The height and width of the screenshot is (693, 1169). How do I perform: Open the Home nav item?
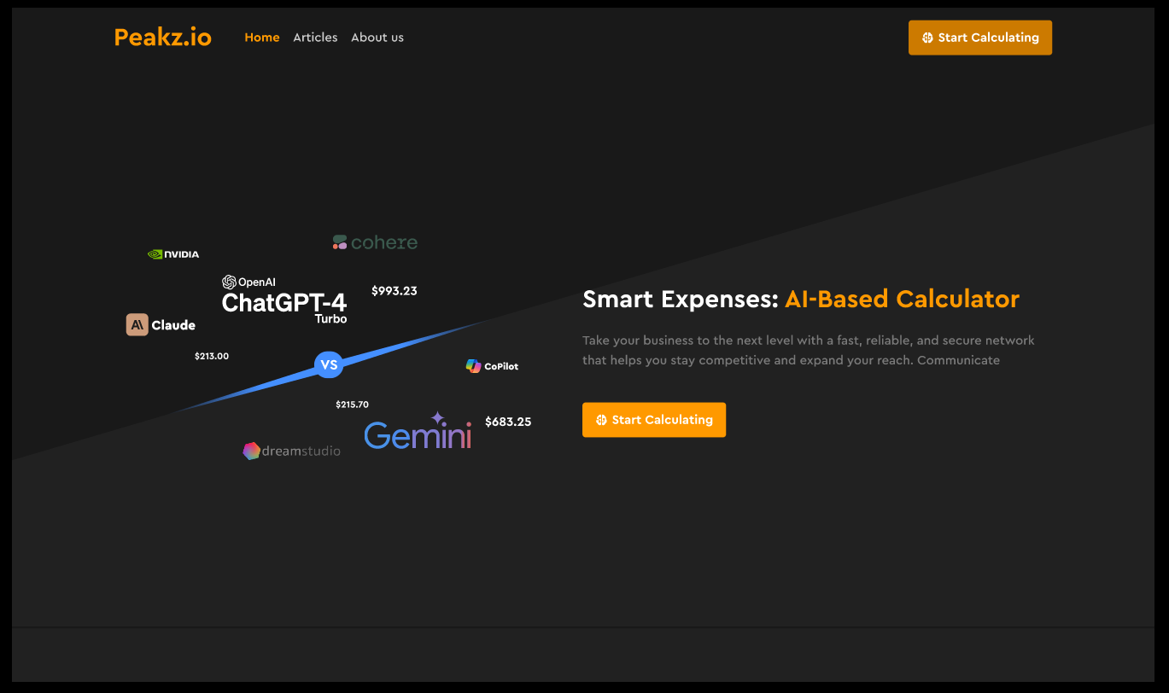262,38
